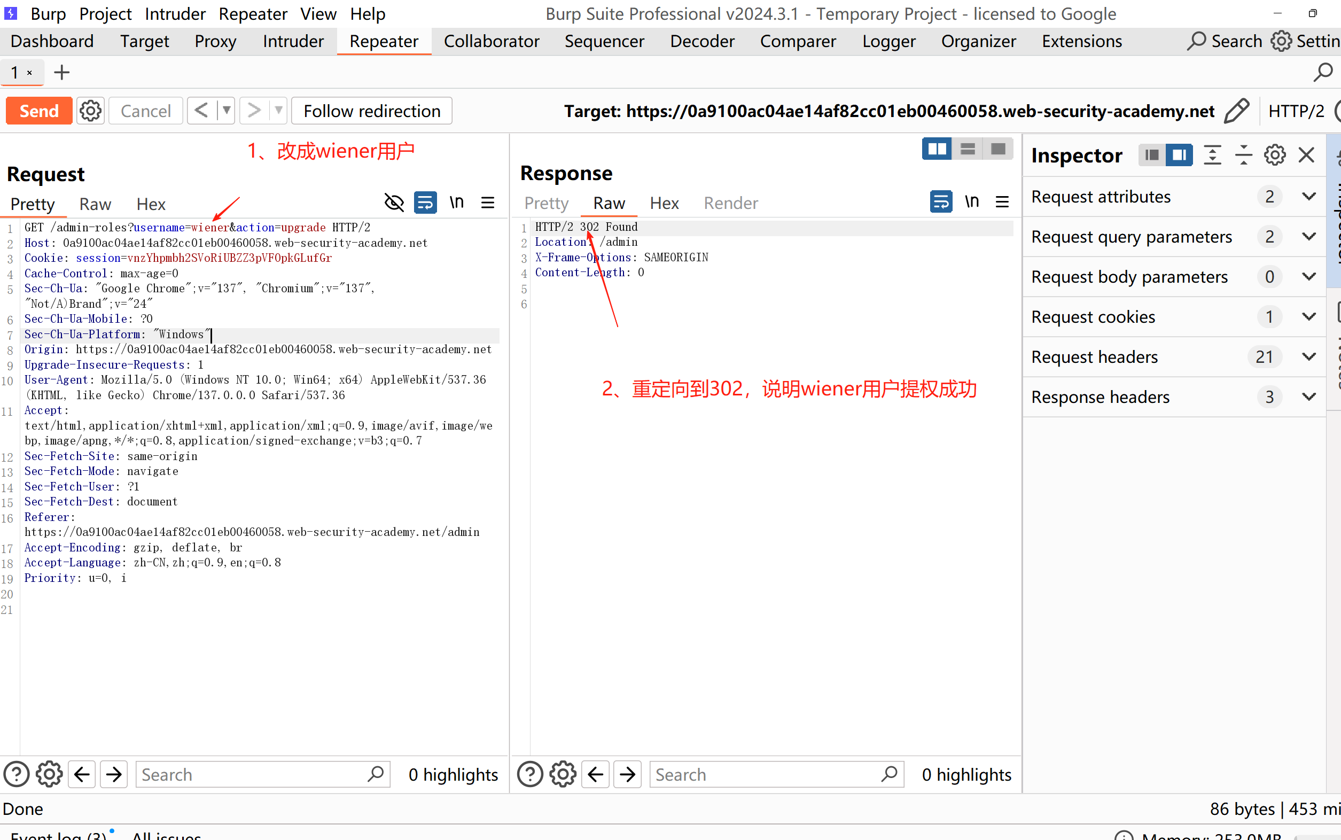Click help icon below the response pane
The image size is (1341, 840).
tap(530, 774)
